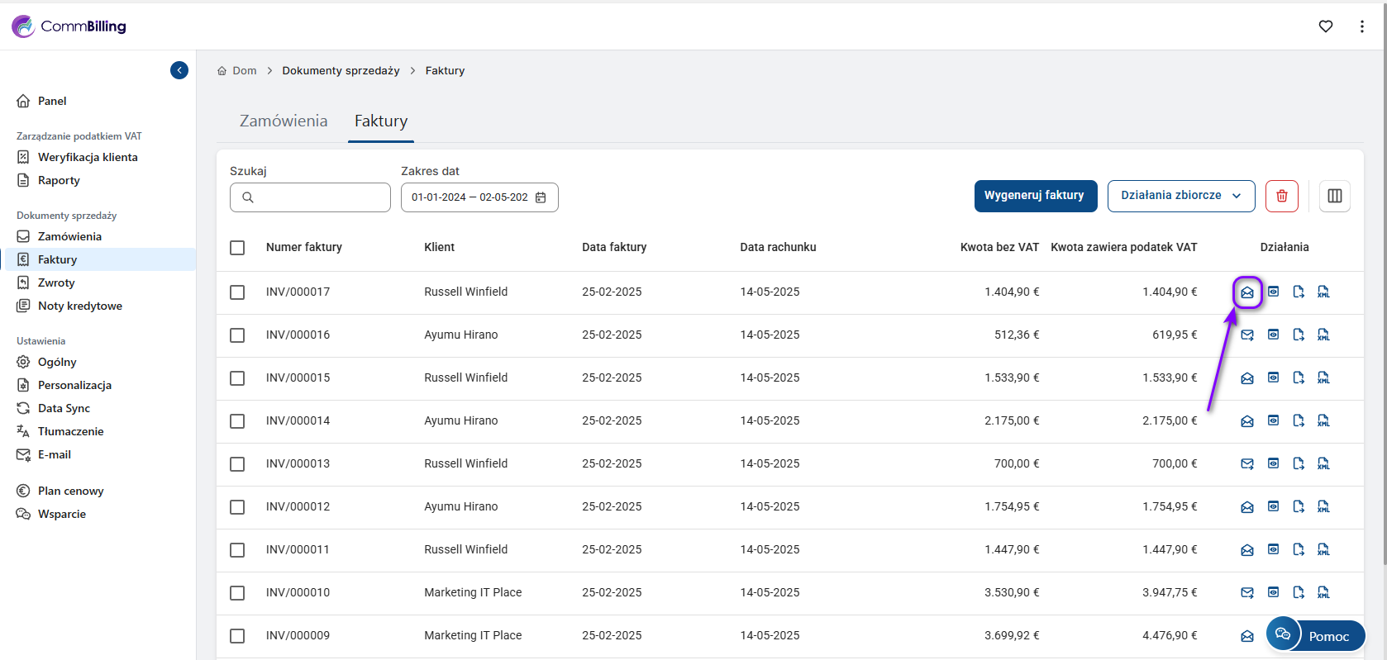
Task: Check the box next to INV/000012
Action: coord(237,507)
